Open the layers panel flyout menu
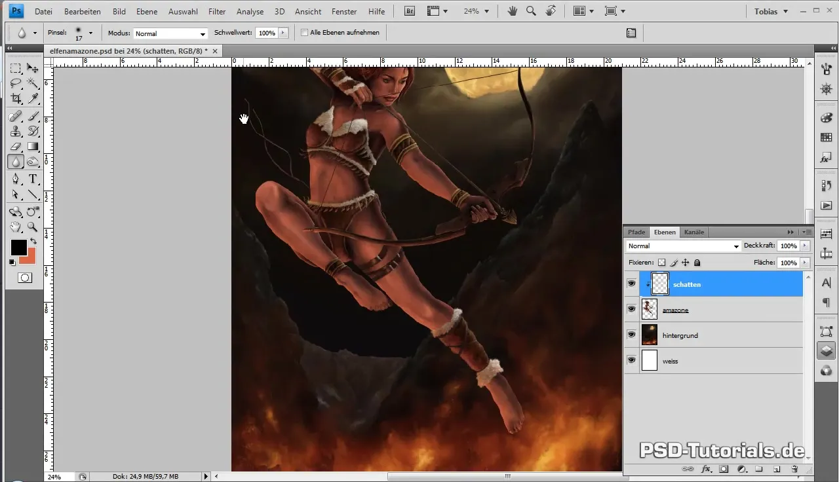Image resolution: width=839 pixels, height=482 pixels. click(x=807, y=232)
